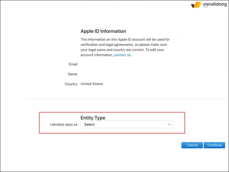Click the blue chevron in the Select box
Viewport: 229px width, 172px height.
pyautogui.click(x=169, y=125)
